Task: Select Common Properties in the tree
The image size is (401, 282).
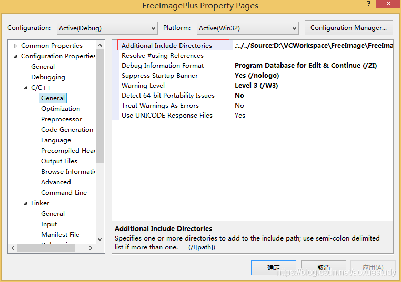Action: [x=52, y=46]
